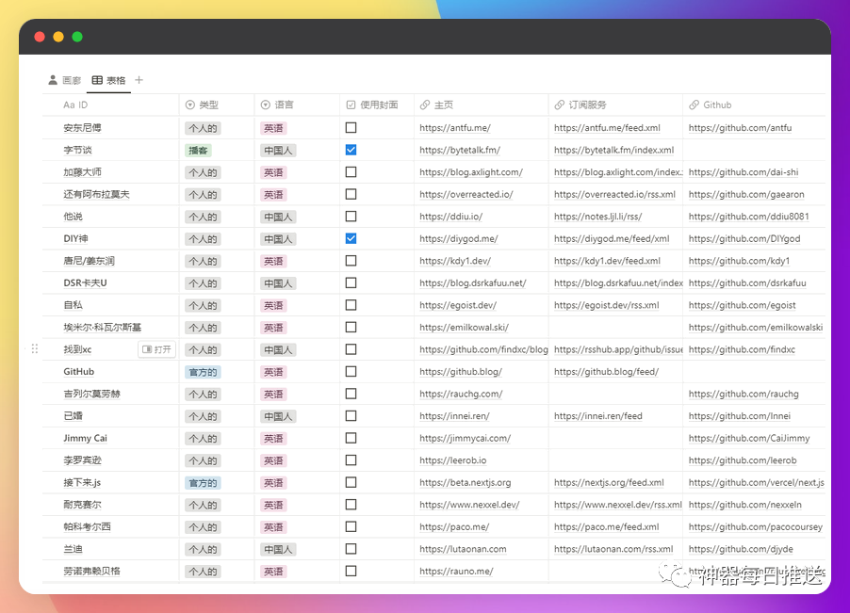The image size is (850, 613).
Task: Open the https://github.com/leerob link
Action: point(743,460)
